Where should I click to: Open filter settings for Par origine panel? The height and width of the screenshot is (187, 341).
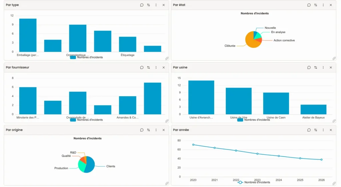click(x=149, y=130)
